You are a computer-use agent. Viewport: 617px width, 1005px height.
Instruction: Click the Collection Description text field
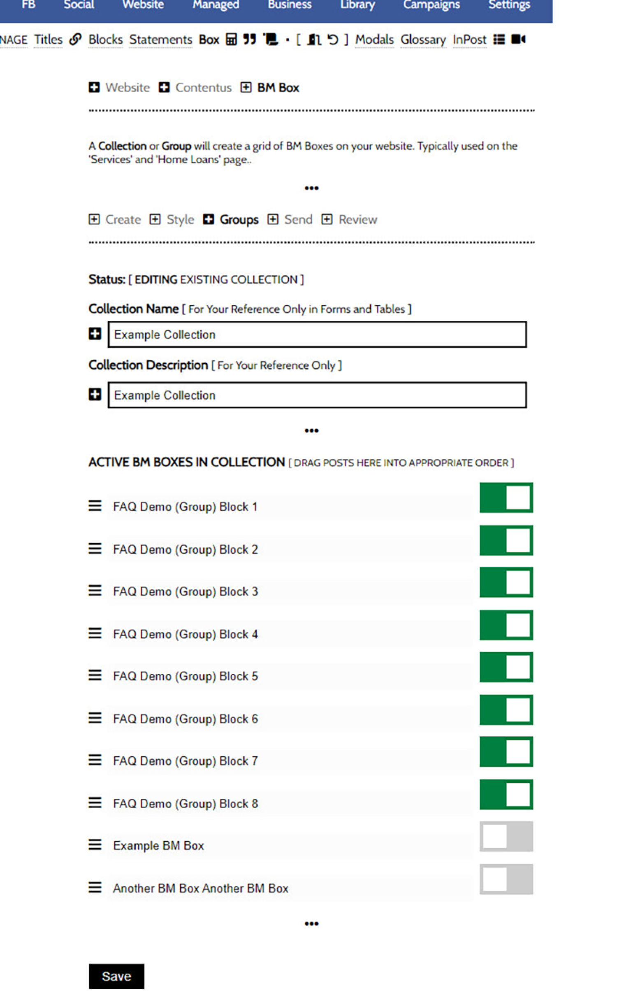click(x=317, y=395)
